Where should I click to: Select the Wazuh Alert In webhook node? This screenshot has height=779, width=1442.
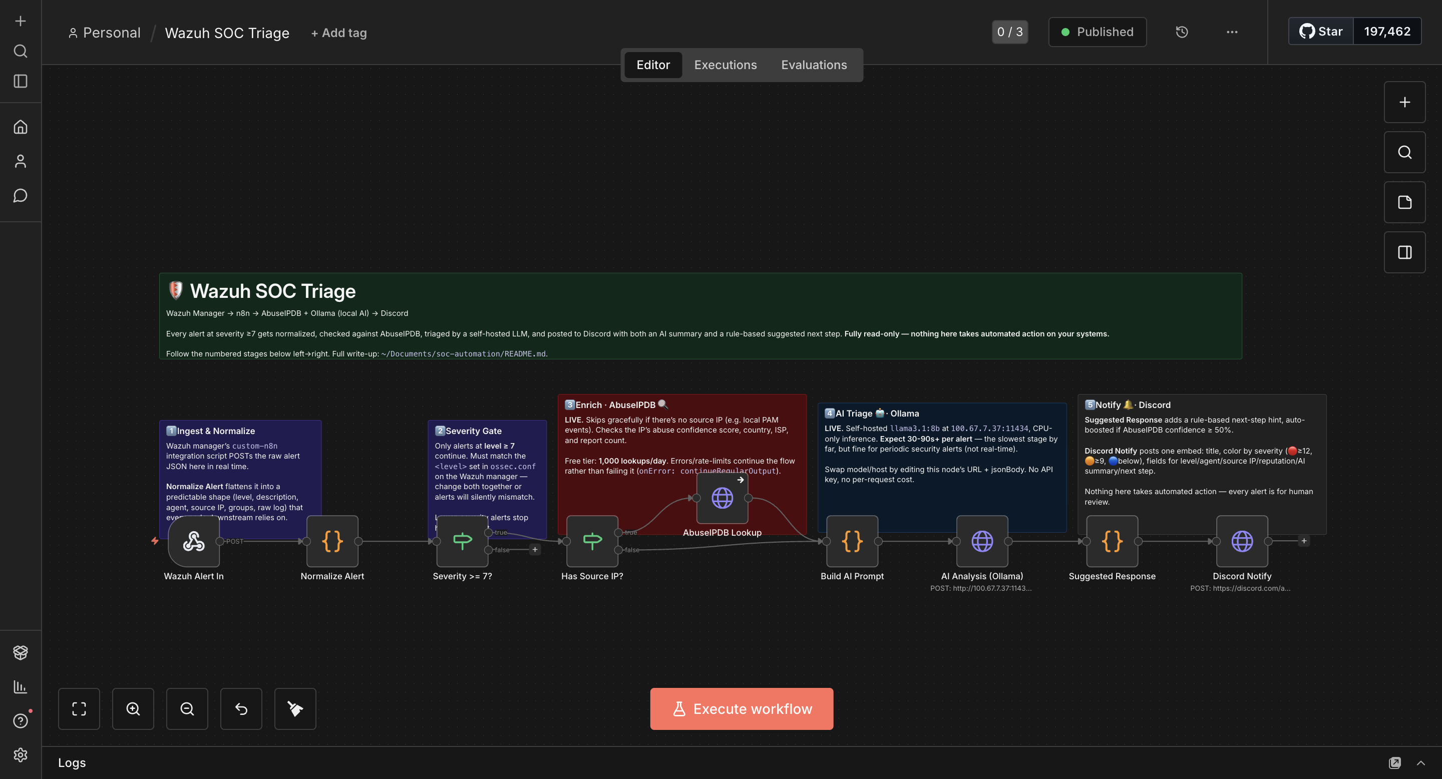[x=194, y=541]
